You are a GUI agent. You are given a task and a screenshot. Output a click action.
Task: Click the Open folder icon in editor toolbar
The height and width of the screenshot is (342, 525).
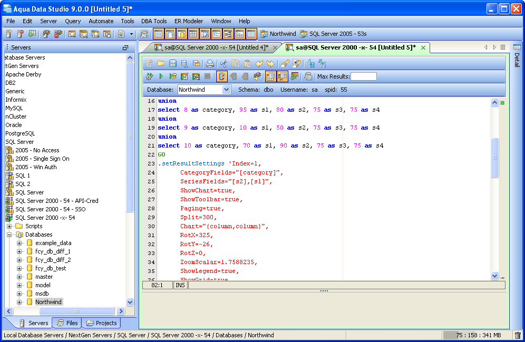[x=161, y=63]
